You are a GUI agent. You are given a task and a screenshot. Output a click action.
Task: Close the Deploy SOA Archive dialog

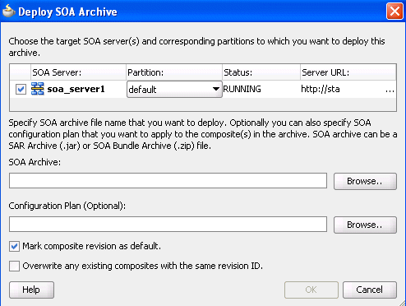point(394,12)
